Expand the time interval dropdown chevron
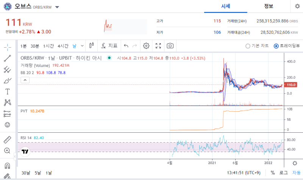Image resolution: width=303 pixels, height=180 pixels. pos(82,46)
